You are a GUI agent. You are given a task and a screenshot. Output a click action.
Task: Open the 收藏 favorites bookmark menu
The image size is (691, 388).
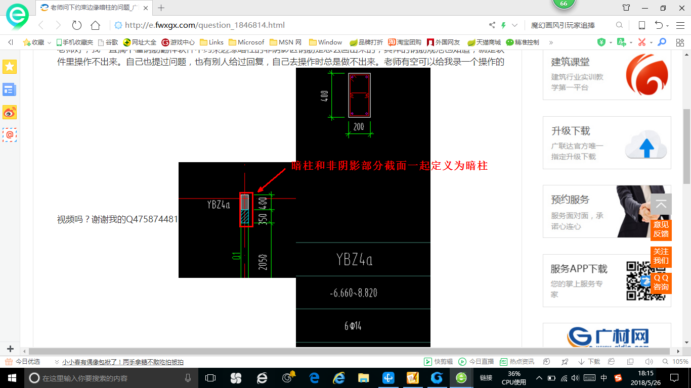[x=37, y=42]
